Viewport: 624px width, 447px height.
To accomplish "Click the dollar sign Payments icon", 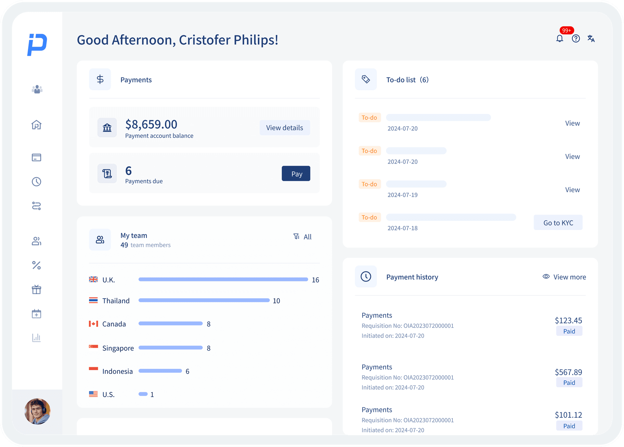I will coord(100,79).
